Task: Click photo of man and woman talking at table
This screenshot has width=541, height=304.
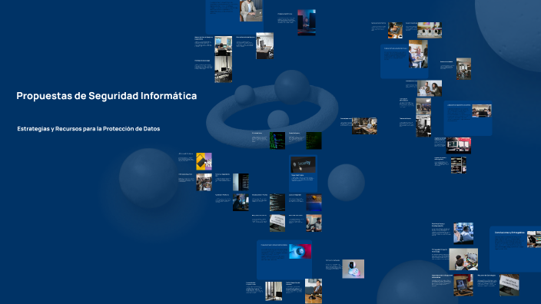Action: pos(430,88)
